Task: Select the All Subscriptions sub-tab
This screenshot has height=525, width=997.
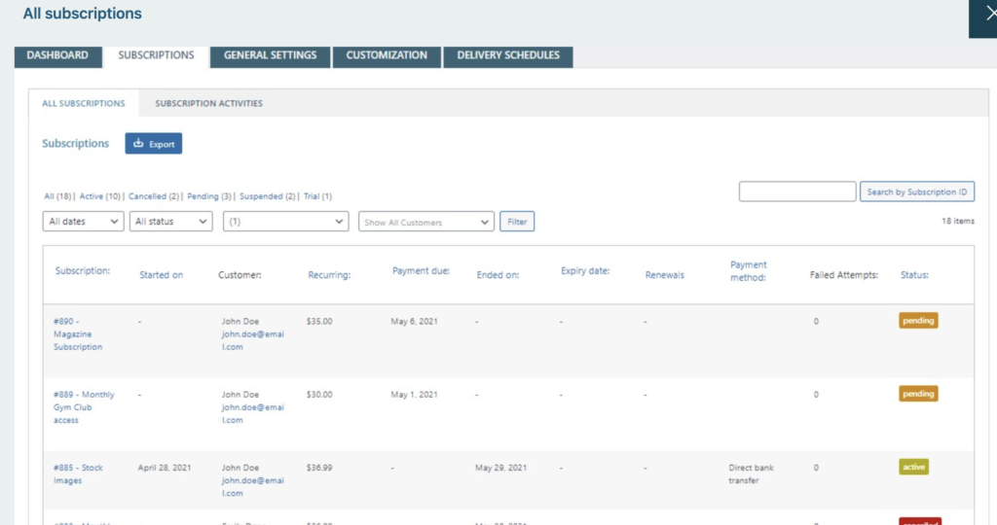Action: coord(84,103)
